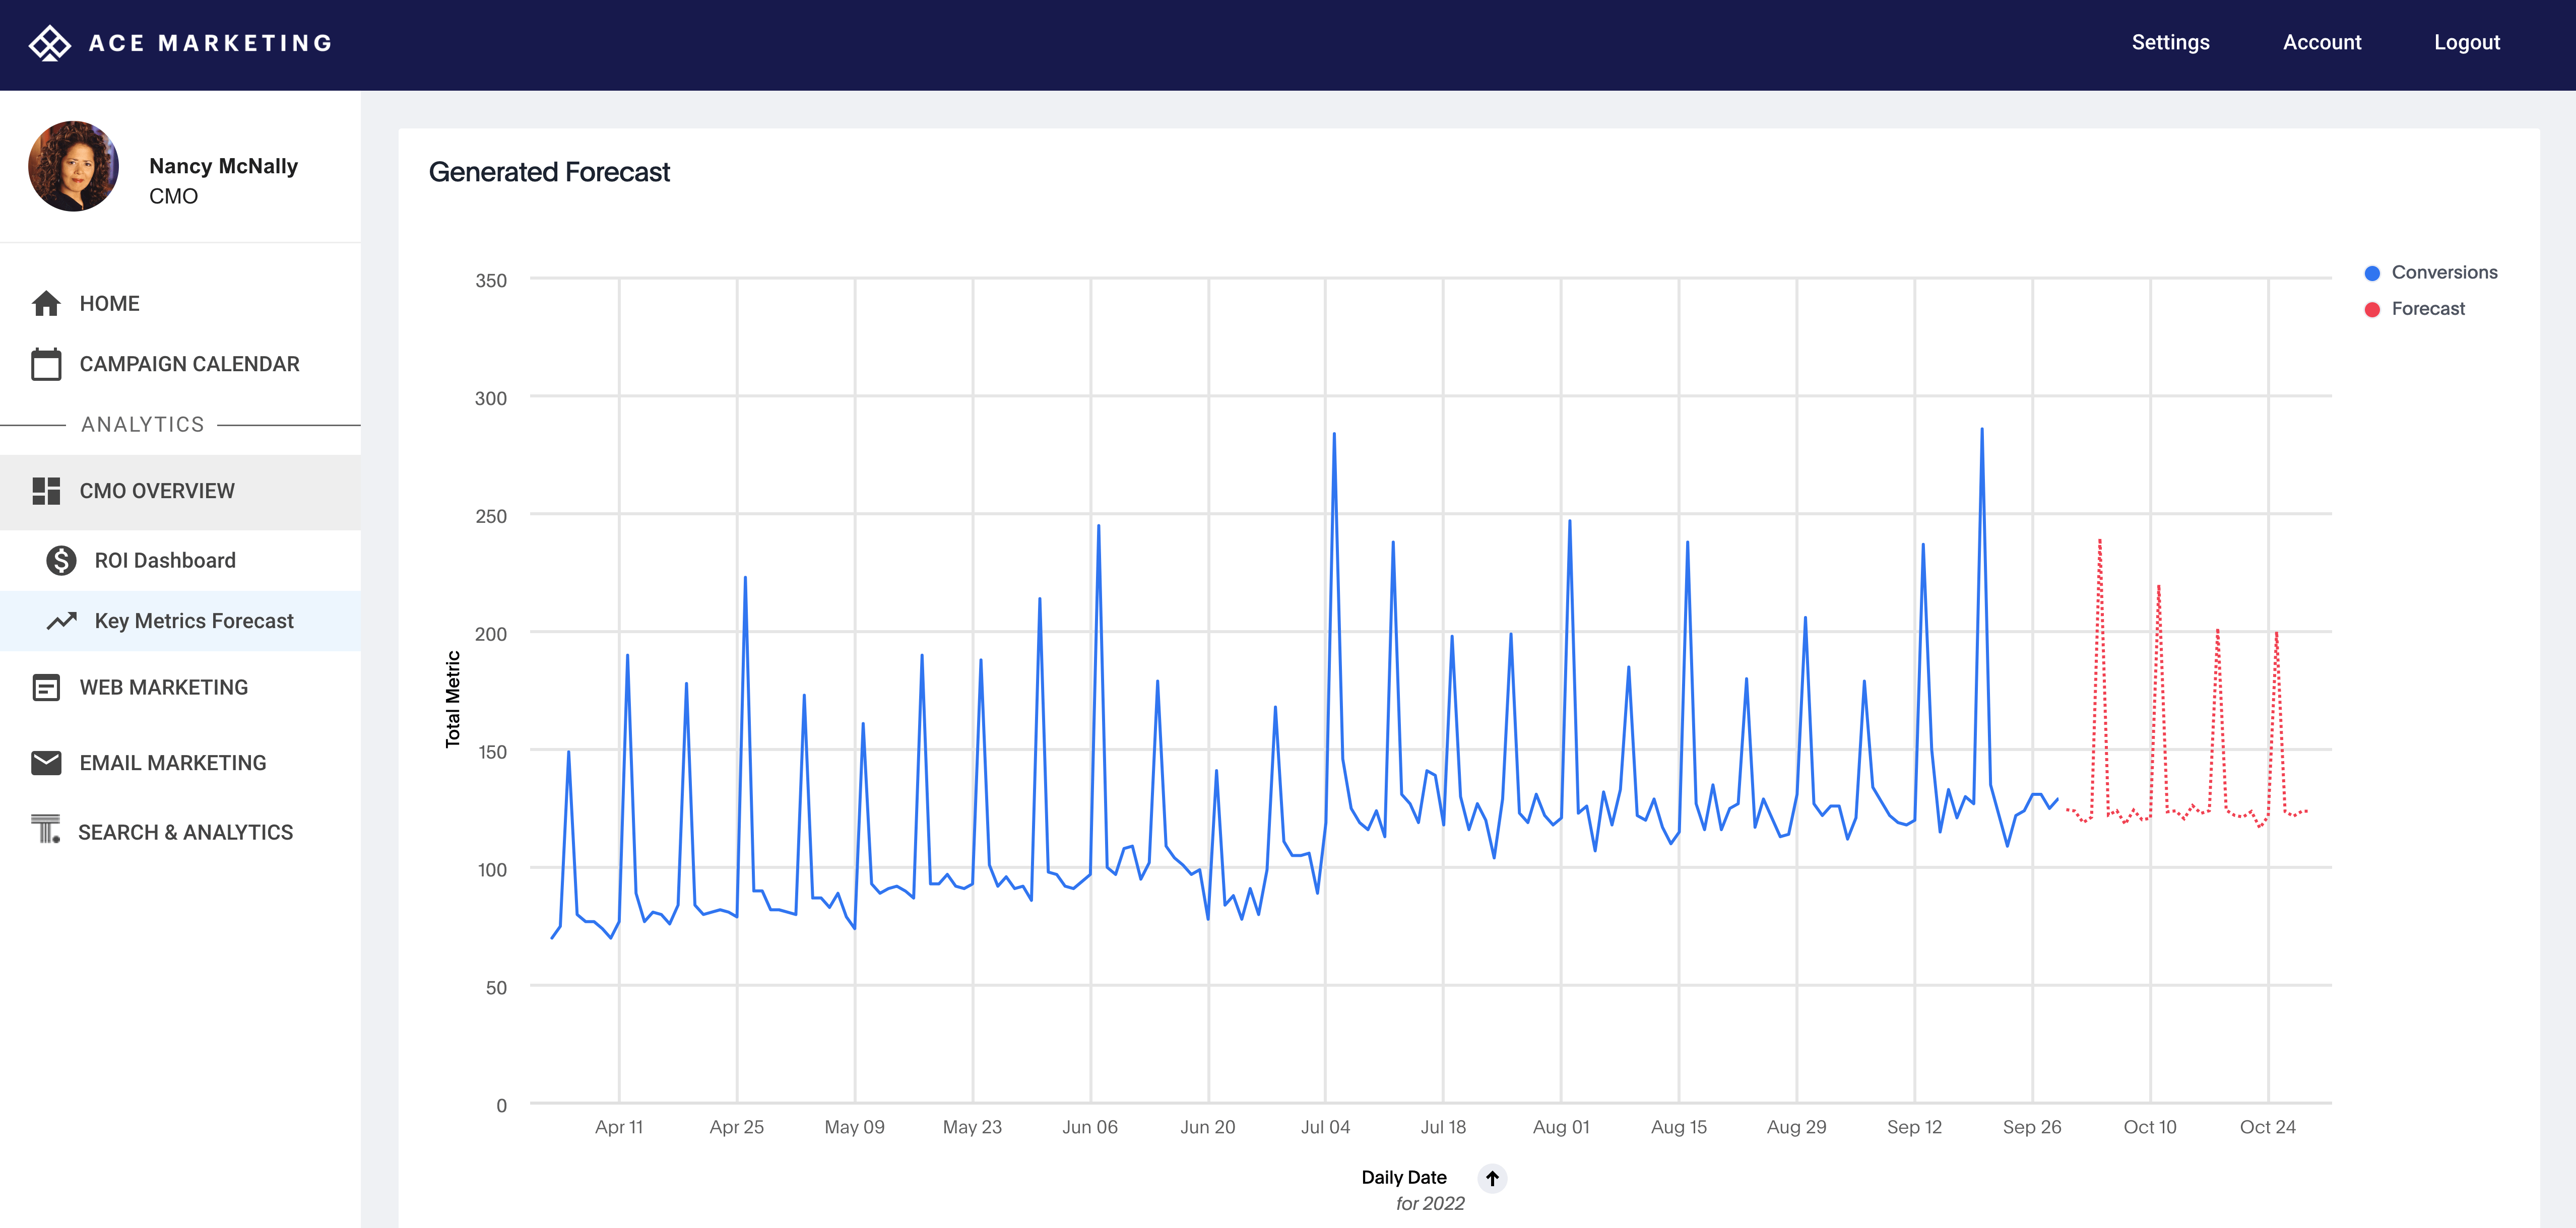
Task: Click the 'for 2022' subtitle text
Action: coord(1430,1204)
